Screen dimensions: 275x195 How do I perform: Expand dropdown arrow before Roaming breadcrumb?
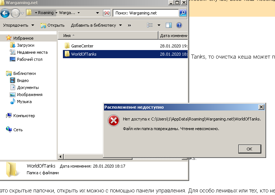(36, 13)
